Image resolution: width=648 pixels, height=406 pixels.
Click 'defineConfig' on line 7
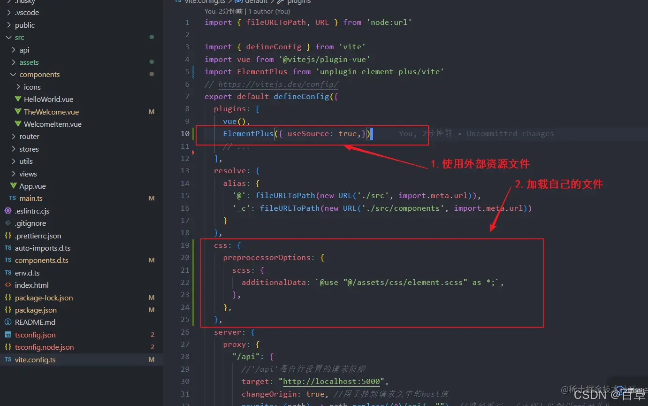click(x=301, y=97)
